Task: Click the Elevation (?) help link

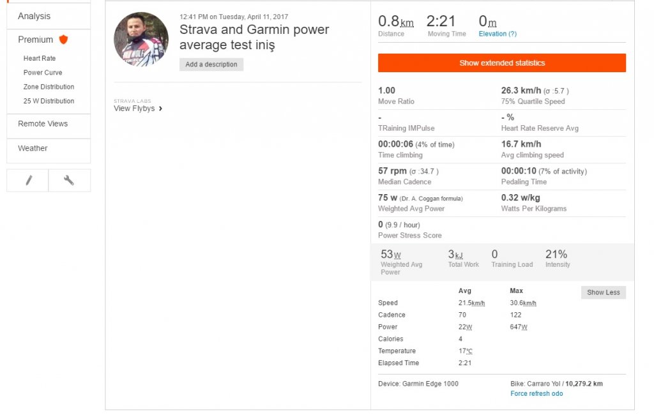Action: tap(498, 34)
